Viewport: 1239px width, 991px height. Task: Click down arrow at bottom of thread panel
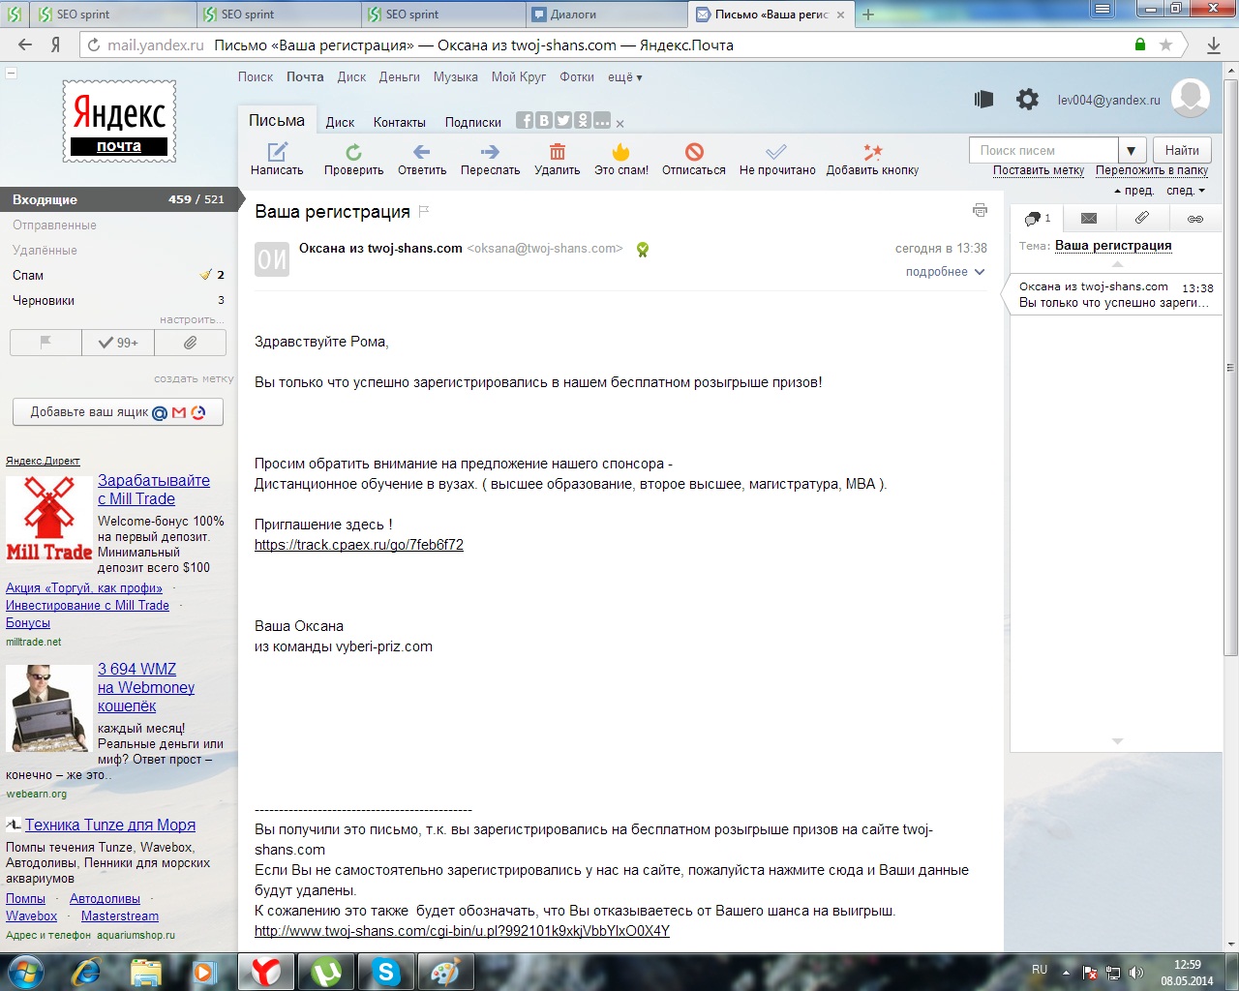(1117, 741)
